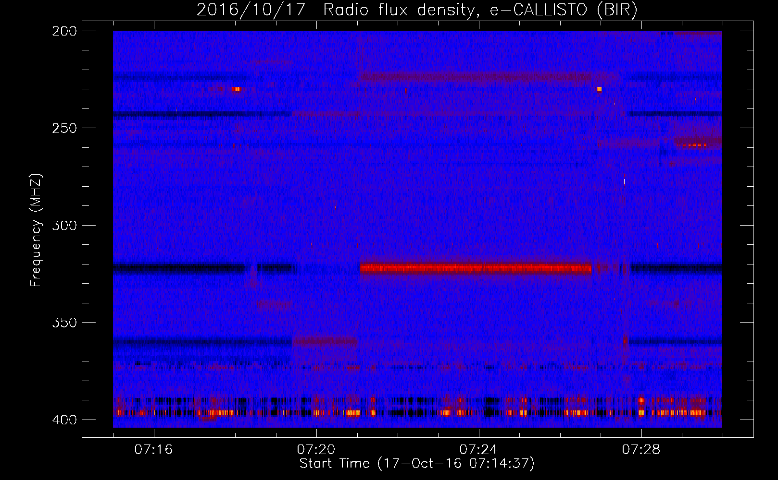The height and width of the screenshot is (480, 778).
Task: Click the 200 frequency tick label
Action: 64,31
